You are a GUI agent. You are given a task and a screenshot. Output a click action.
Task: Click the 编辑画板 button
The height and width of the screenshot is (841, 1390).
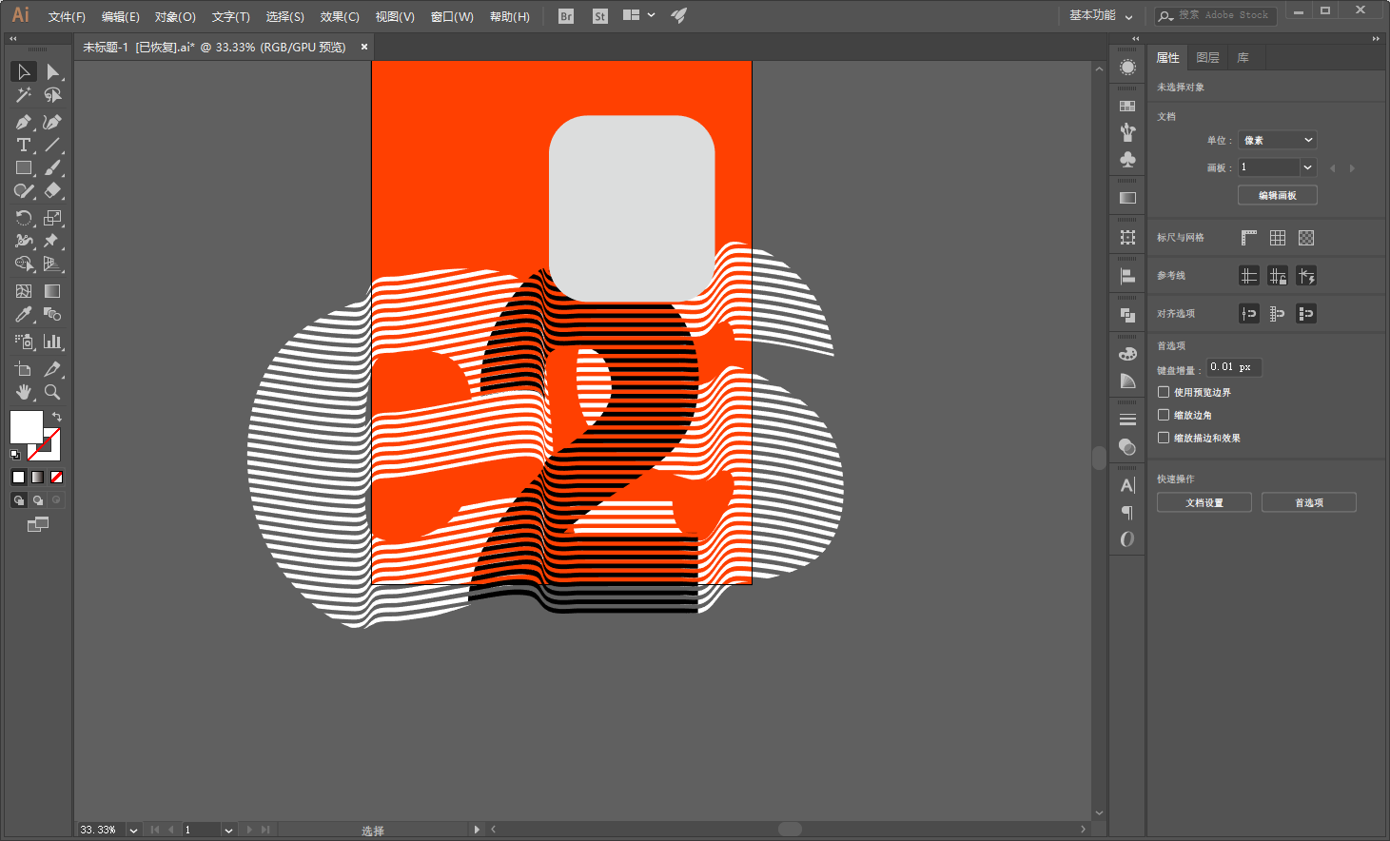click(1278, 195)
